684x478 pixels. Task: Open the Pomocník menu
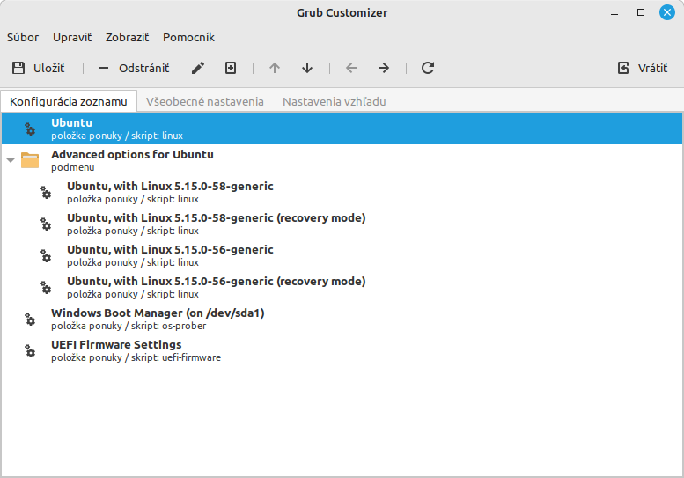188,37
